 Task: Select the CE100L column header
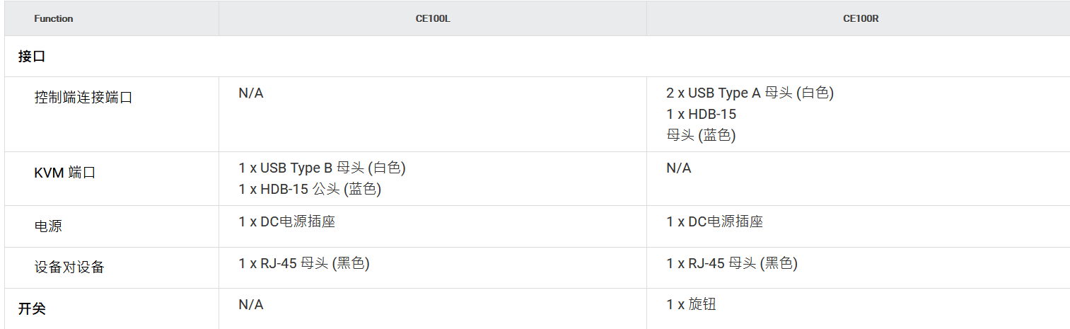pyautogui.click(x=433, y=19)
